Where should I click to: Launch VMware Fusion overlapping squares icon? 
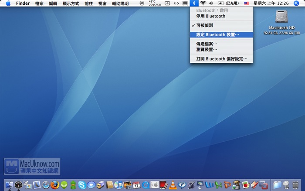[x=264, y=185]
